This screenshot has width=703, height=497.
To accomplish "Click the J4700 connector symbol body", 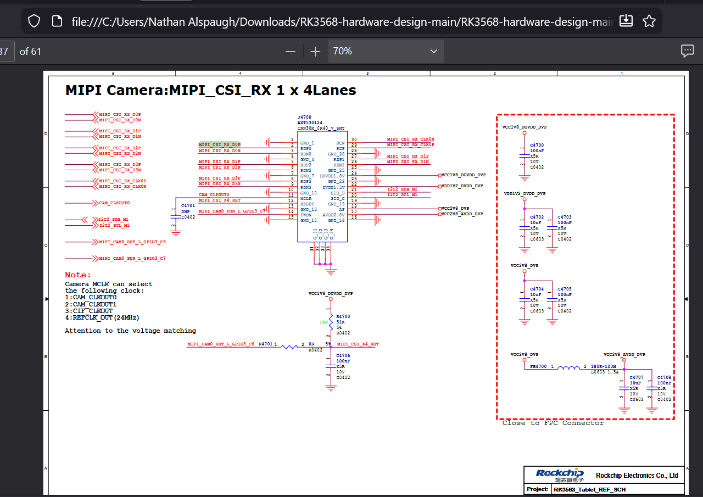I will (322, 187).
